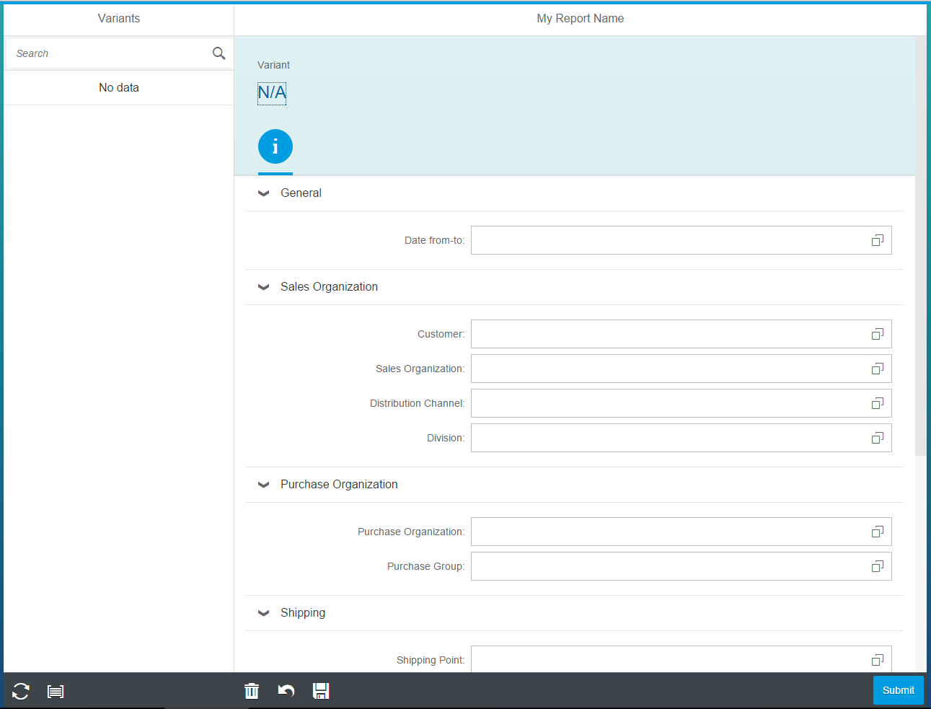
Task: Collapse the Shipping section
Action: pyautogui.click(x=264, y=613)
